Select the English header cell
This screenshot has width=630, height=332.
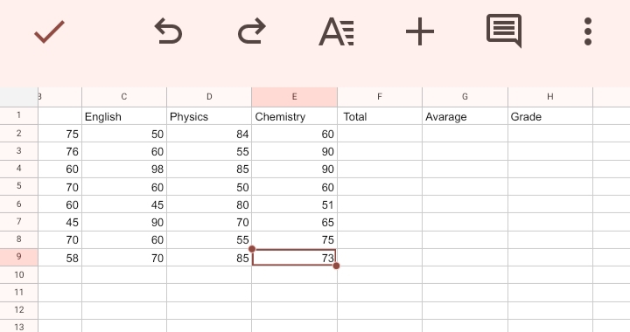(x=124, y=116)
